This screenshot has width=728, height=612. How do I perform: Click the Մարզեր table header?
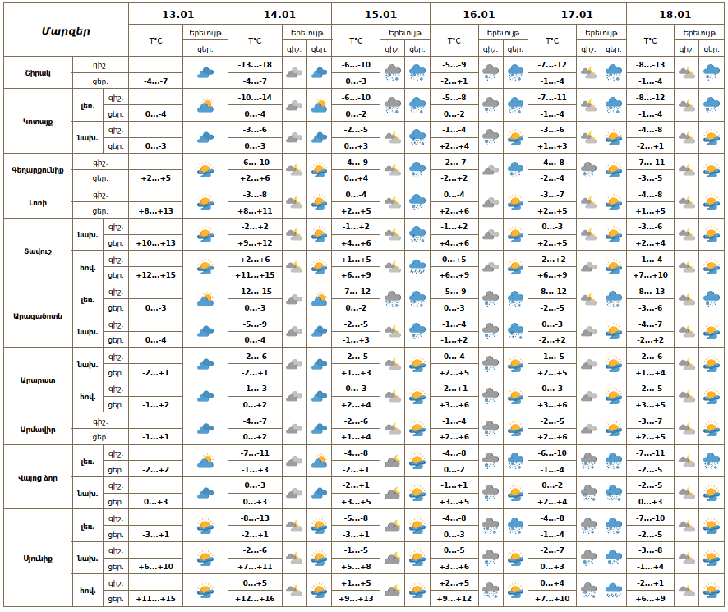66,30
